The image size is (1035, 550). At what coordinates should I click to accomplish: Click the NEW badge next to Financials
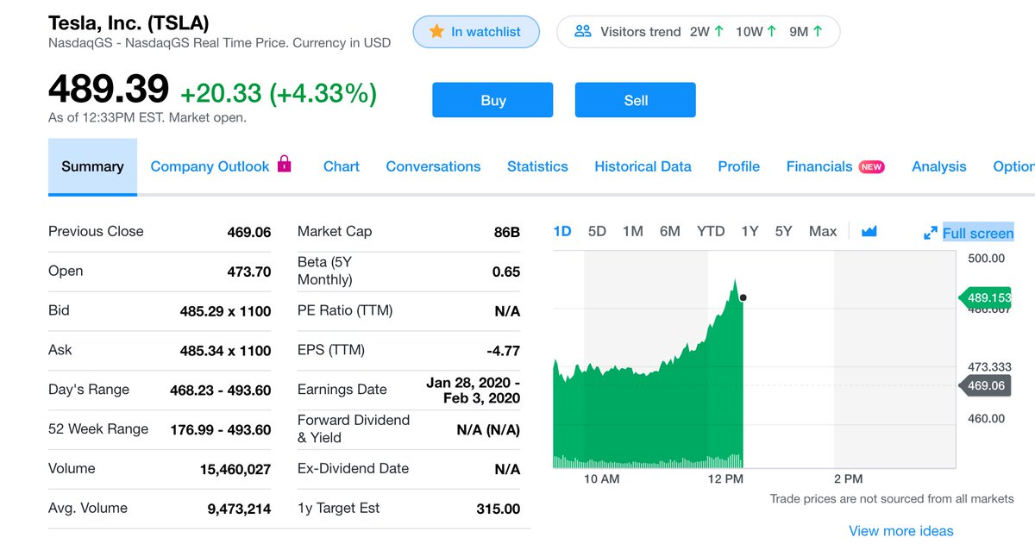pyautogui.click(x=871, y=166)
